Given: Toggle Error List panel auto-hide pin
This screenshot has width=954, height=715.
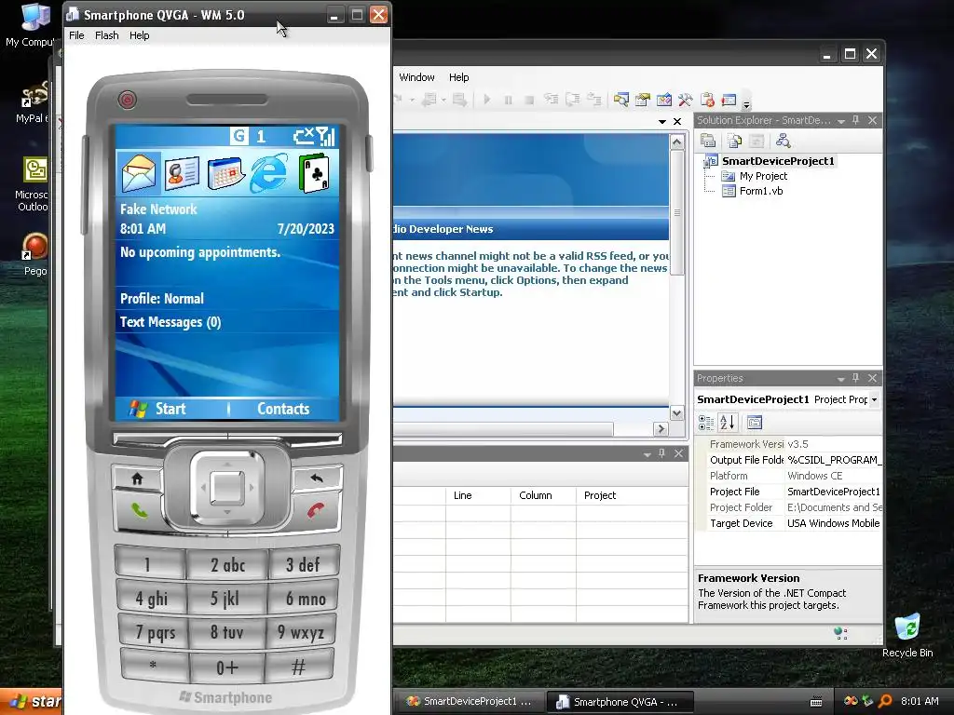Looking at the screenshot, I should [662, 453].
